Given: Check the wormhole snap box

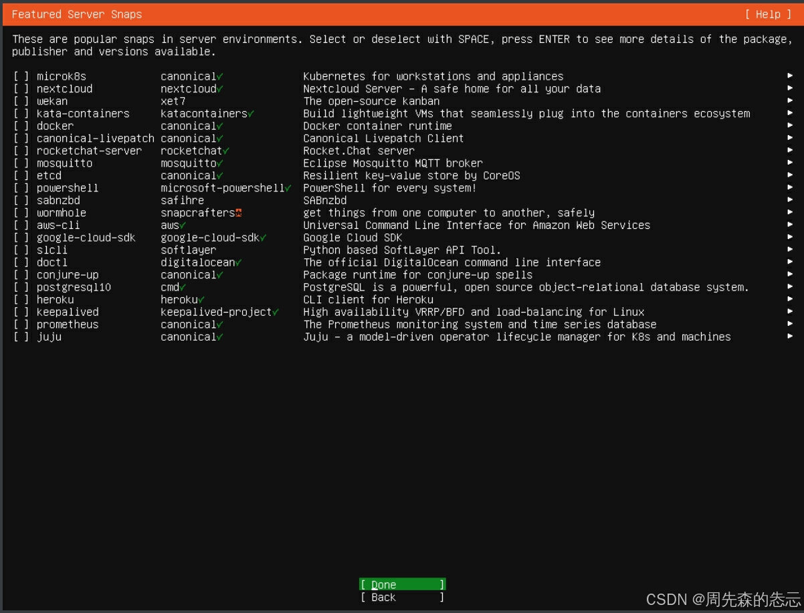Looking at the screenshot, I should pos(21,213).
